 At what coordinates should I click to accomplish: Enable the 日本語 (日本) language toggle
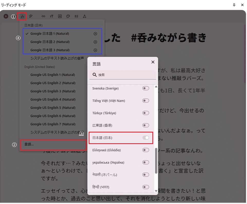click(145, 138)
